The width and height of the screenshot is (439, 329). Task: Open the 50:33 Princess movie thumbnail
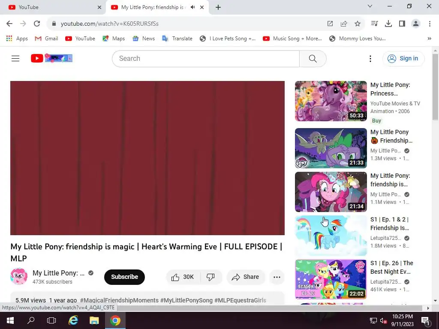click(x=331, y=101)
